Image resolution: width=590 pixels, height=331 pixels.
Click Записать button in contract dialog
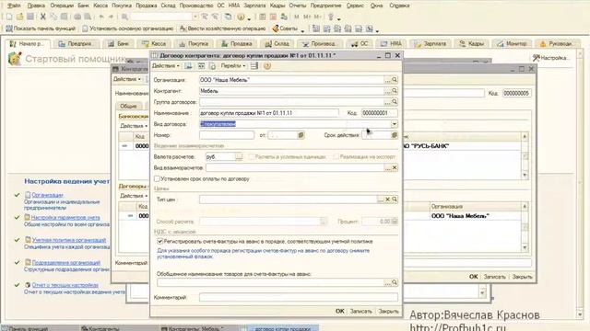(360, 311)
